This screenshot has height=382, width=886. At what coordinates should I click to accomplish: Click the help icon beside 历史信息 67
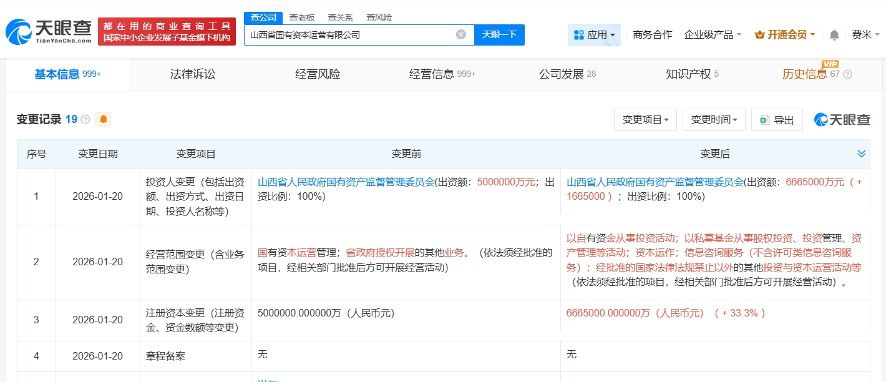pyautogui.click(x=847, y=74)
